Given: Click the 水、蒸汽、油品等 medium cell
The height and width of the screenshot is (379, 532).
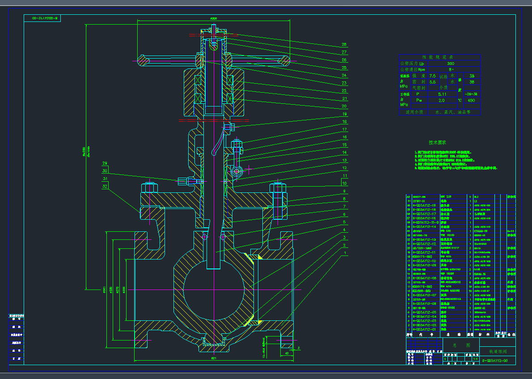Looking at the screenshot, I should 453,112.
